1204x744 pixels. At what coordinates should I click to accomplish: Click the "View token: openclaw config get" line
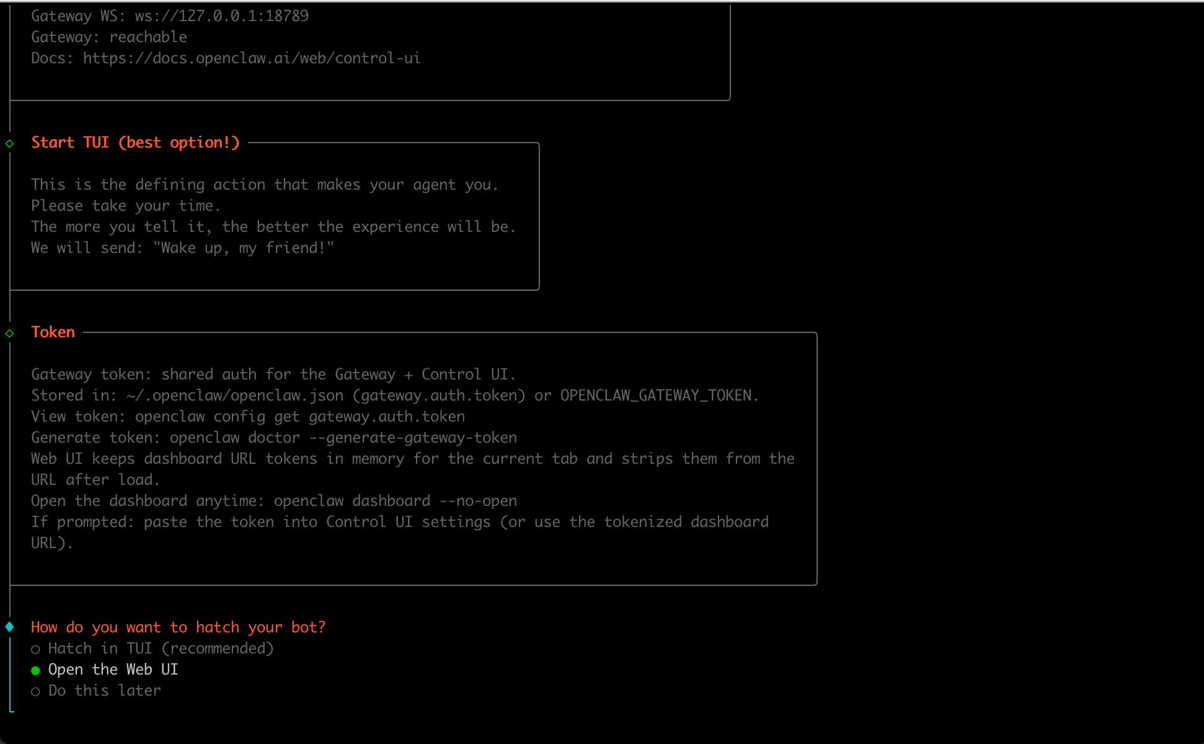(x=248, y=417)
